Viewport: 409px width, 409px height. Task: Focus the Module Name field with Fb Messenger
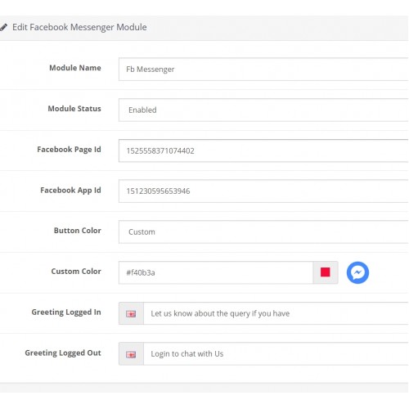point(263,70)
